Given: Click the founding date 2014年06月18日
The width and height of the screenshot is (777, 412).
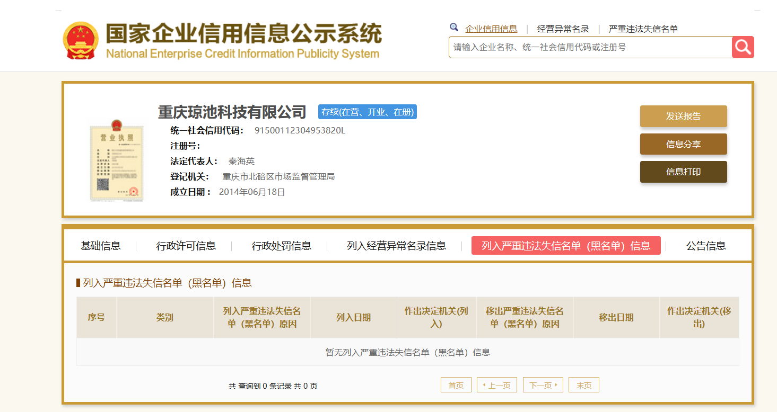Looking at the screenshot, I should [252, 192].
